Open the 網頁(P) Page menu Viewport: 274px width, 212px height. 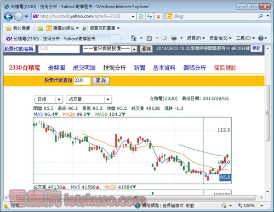pyautogui.click(x=196, y=38)
